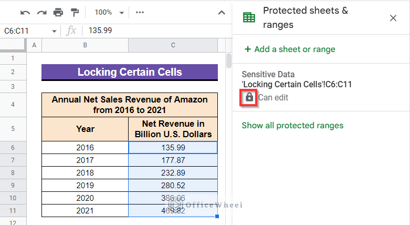Select row 6 header

(x=13, y=148)
